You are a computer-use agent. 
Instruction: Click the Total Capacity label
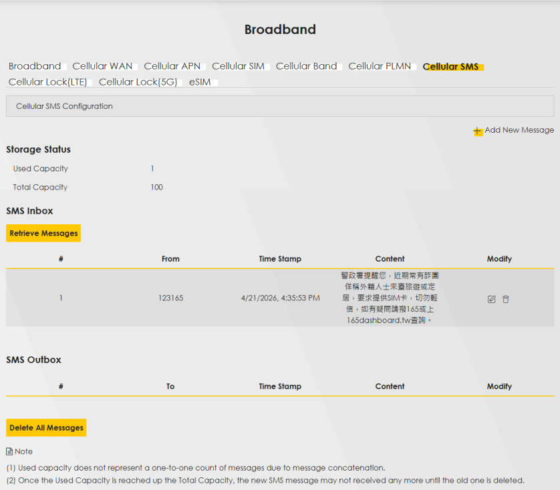click(40, 187)
